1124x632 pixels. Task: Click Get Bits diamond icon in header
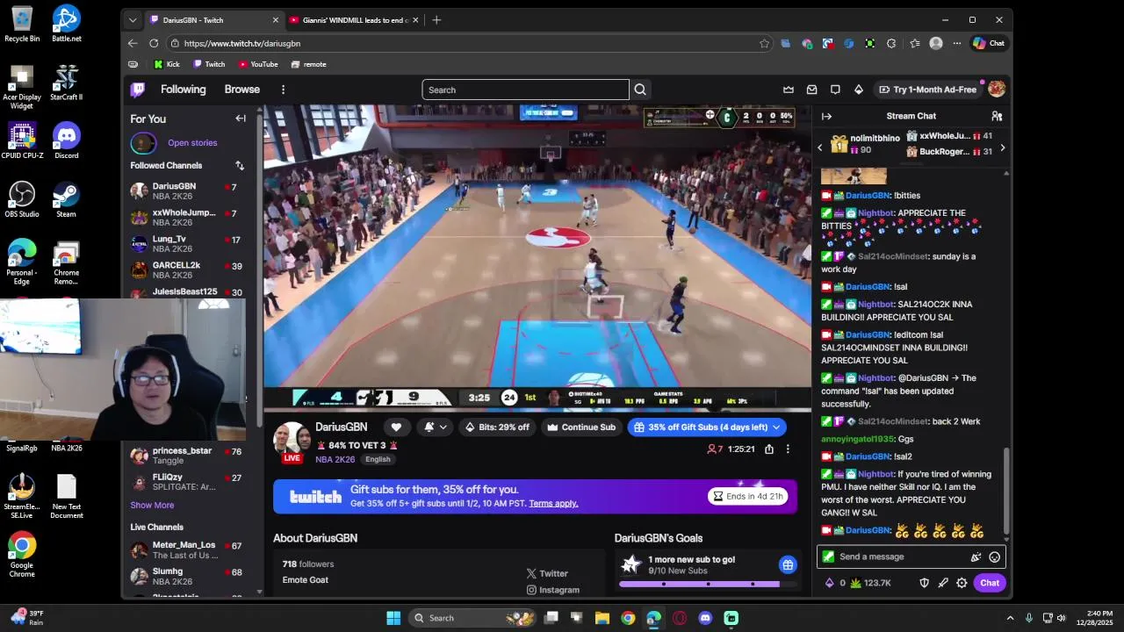pos(859,90)
